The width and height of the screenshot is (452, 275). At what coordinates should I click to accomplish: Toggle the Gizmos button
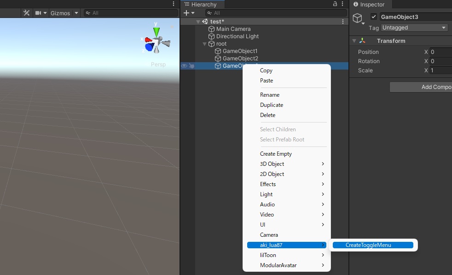point(60,13)
